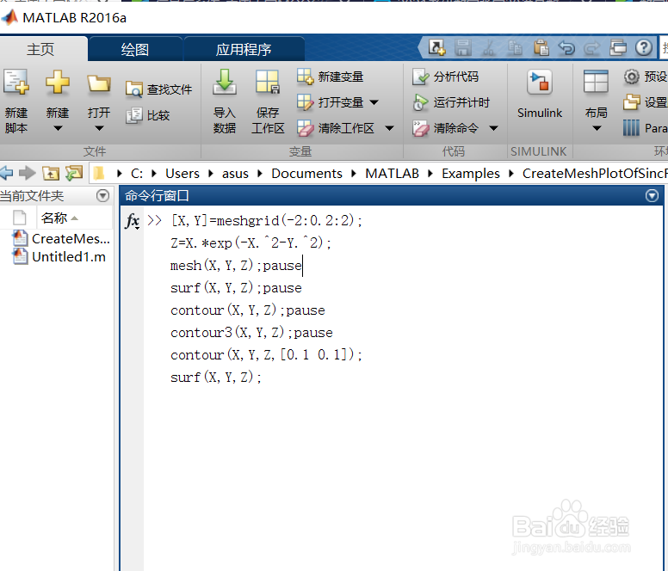668x571 pixels.
Task: Click Run and Time (运行并计时)
Action: point(451,102)
